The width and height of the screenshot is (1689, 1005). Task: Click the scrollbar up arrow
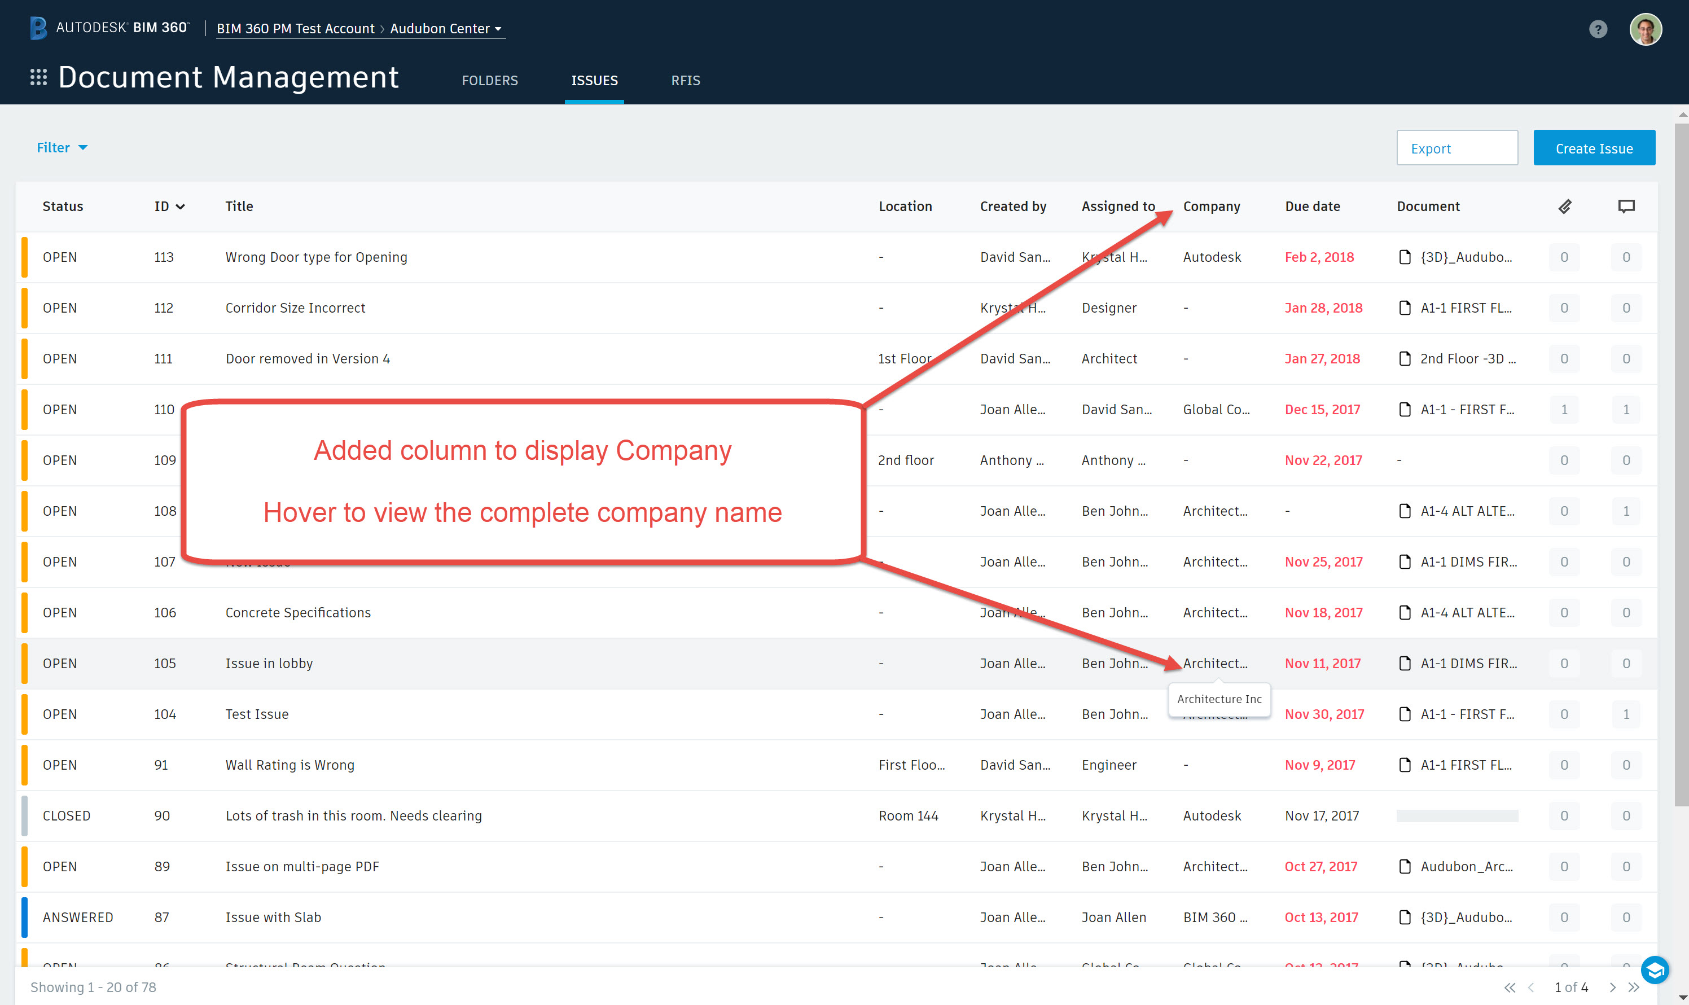(1682, 114)
